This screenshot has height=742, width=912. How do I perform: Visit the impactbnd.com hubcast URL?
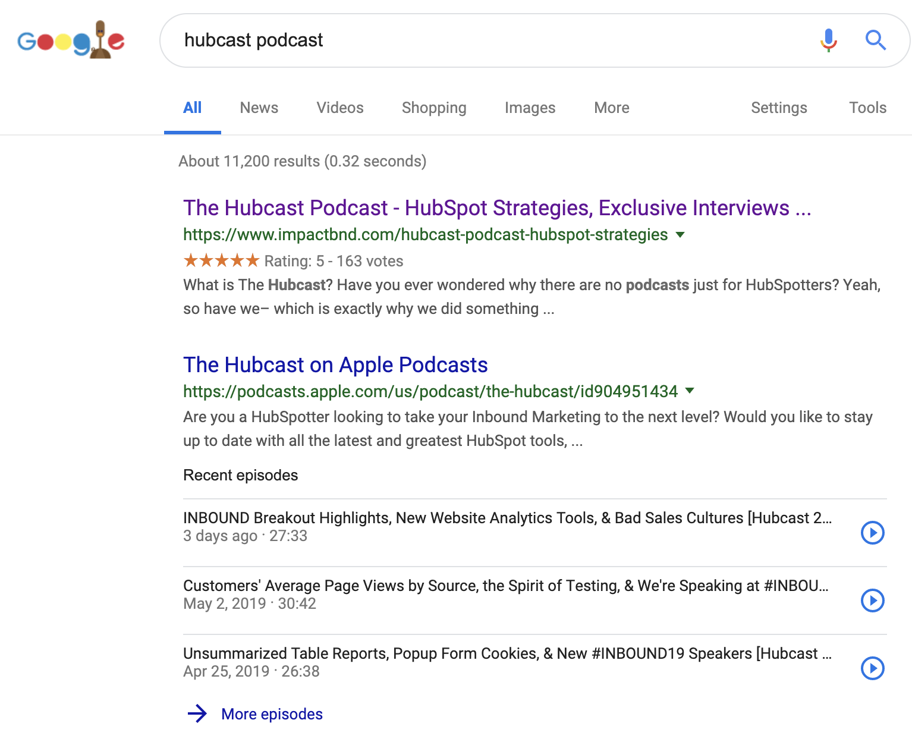426,235
